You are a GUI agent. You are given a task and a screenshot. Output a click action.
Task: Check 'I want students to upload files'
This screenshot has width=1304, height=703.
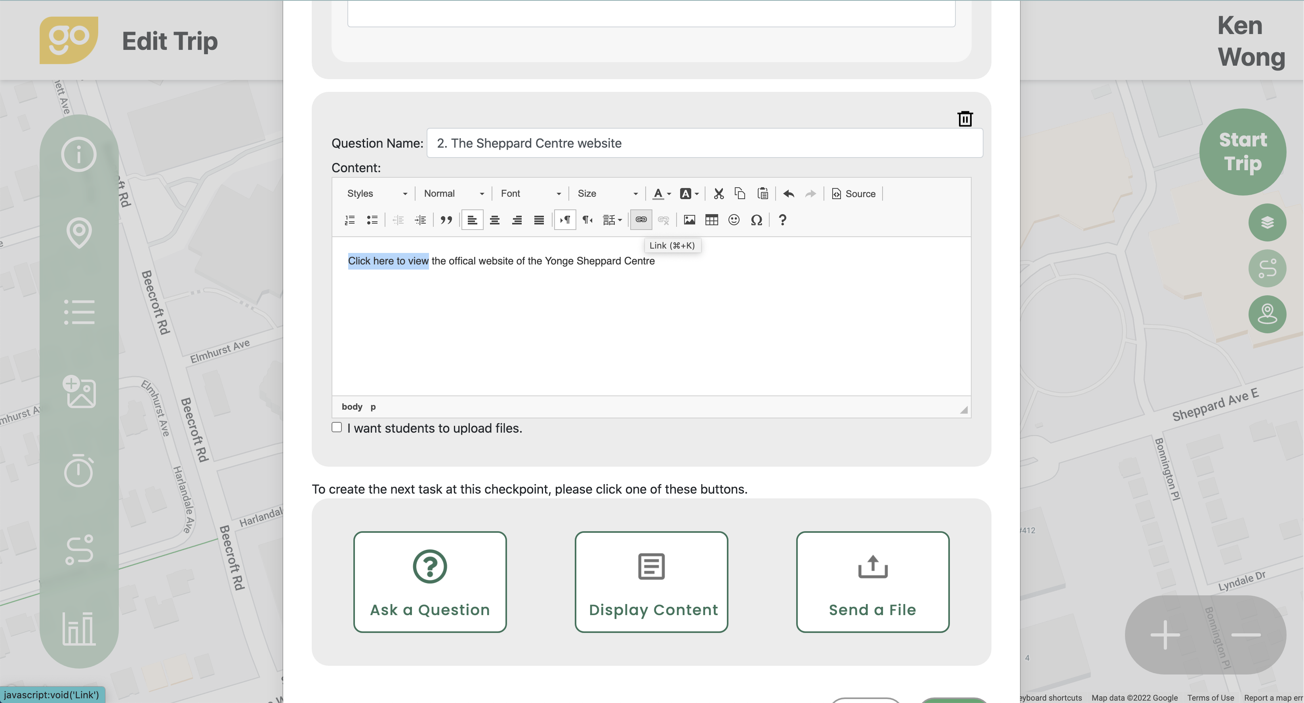[x=337, y=427]
